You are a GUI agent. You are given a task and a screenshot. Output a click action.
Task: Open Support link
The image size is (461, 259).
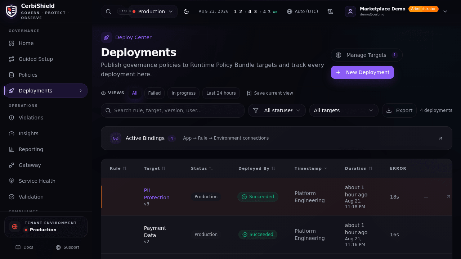[68, 247]
